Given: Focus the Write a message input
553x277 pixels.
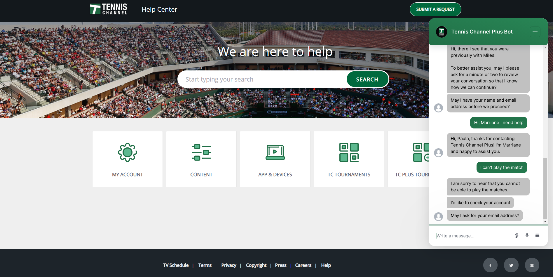Looking at the screenshot, I should tap(473, 236).
